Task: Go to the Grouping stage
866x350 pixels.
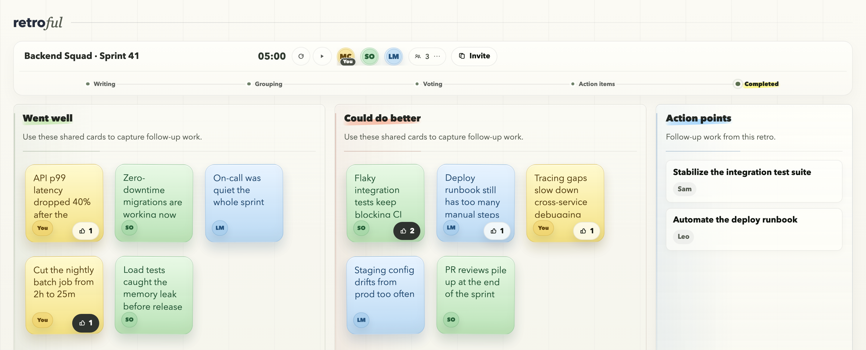Action: coord(265,84)
